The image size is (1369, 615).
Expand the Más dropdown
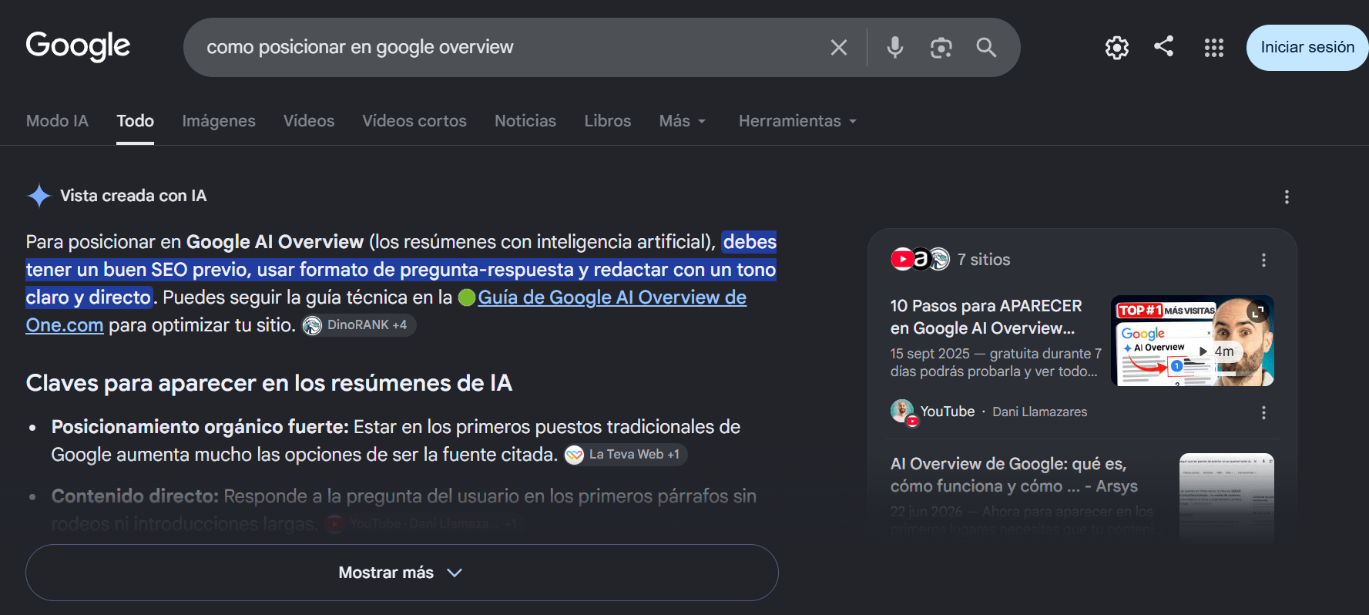click(683, 121)
